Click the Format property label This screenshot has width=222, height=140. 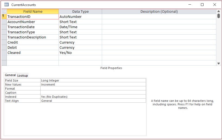pos(22,89)
